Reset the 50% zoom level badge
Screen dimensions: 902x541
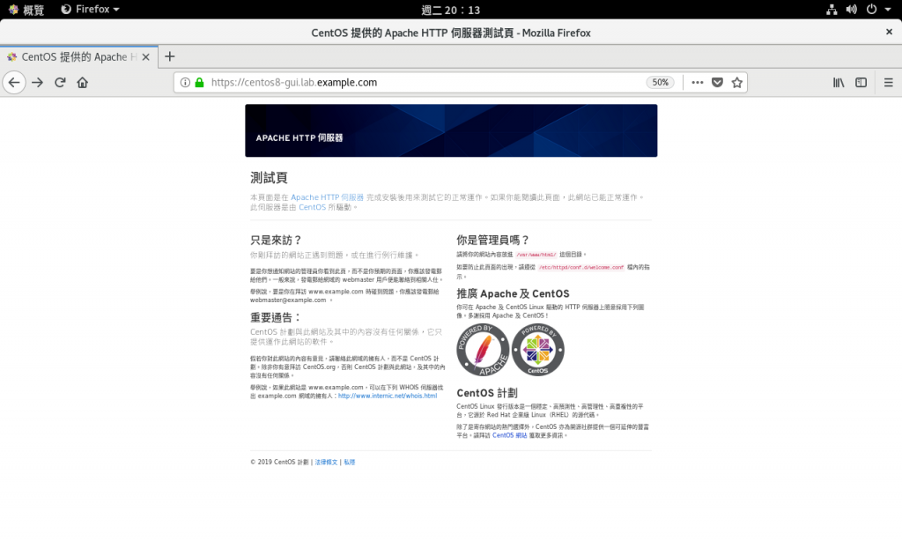(661, 82)
